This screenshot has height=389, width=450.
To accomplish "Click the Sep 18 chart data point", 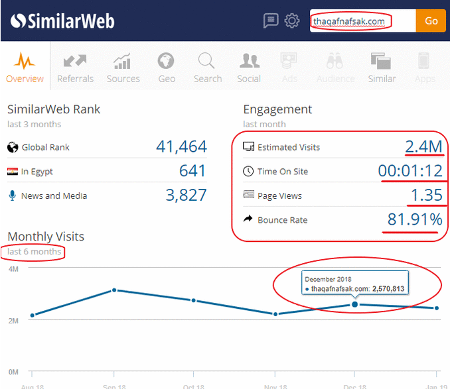I will point(114,290).
